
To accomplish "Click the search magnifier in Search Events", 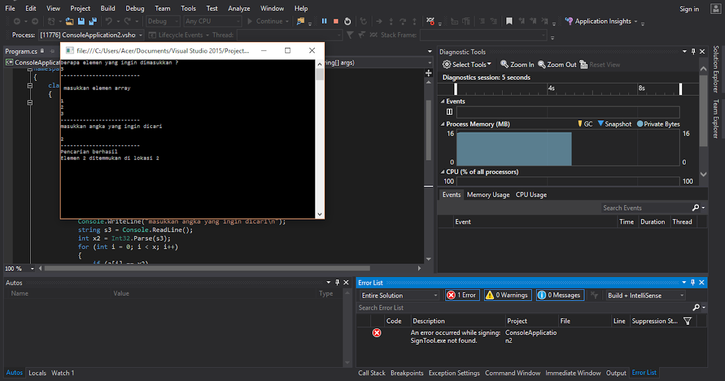I will coord(695,208).
